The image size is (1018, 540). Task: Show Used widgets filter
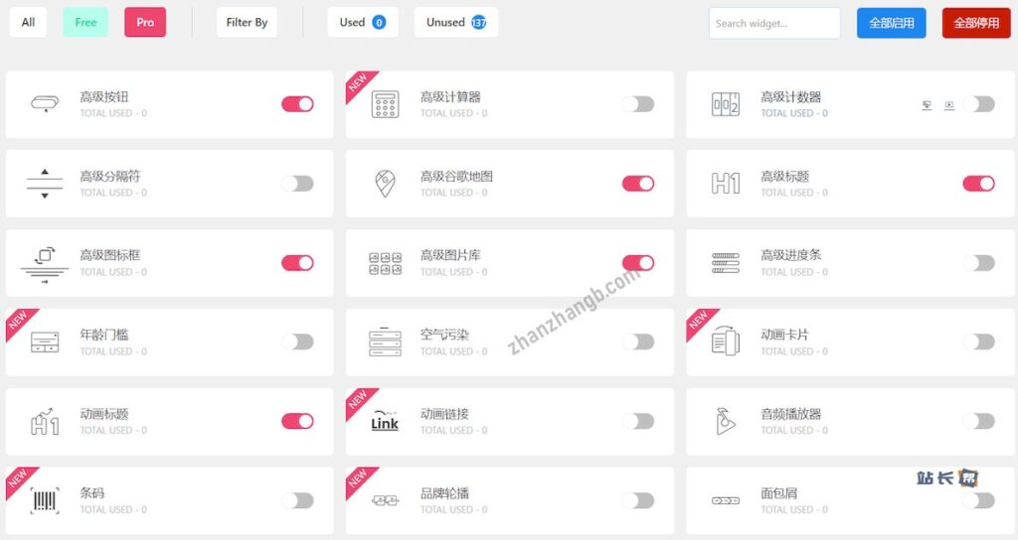pos(362,22)
